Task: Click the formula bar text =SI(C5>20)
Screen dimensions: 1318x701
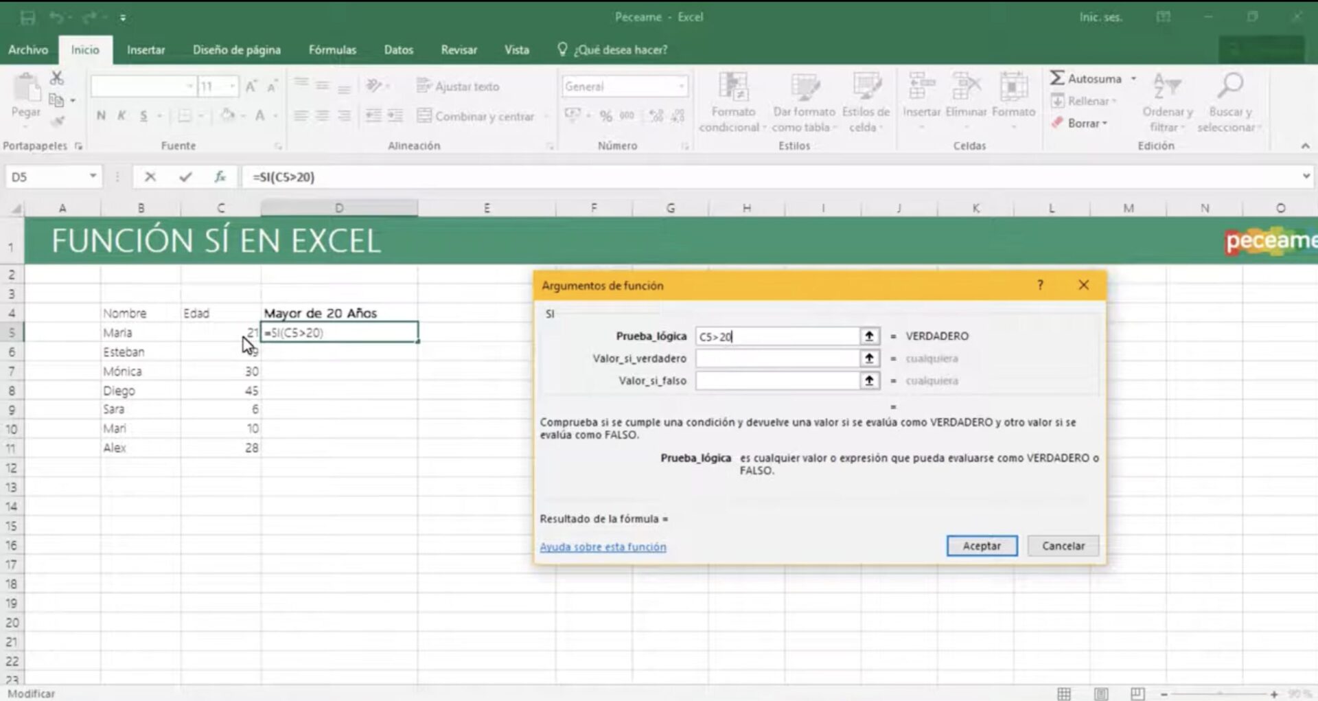Action: pos(284,176)
